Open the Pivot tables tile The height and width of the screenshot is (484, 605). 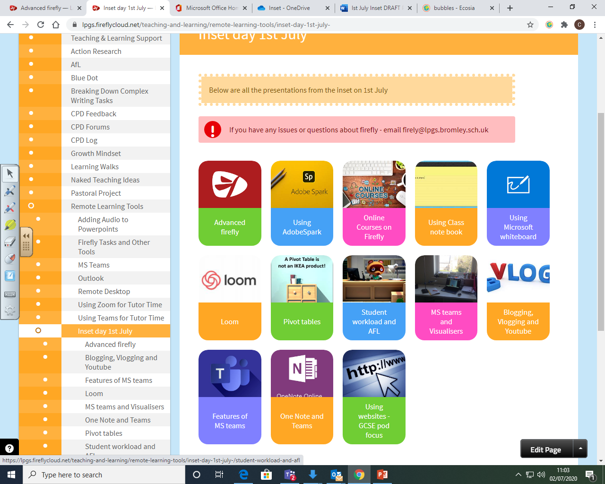[302, 298]
